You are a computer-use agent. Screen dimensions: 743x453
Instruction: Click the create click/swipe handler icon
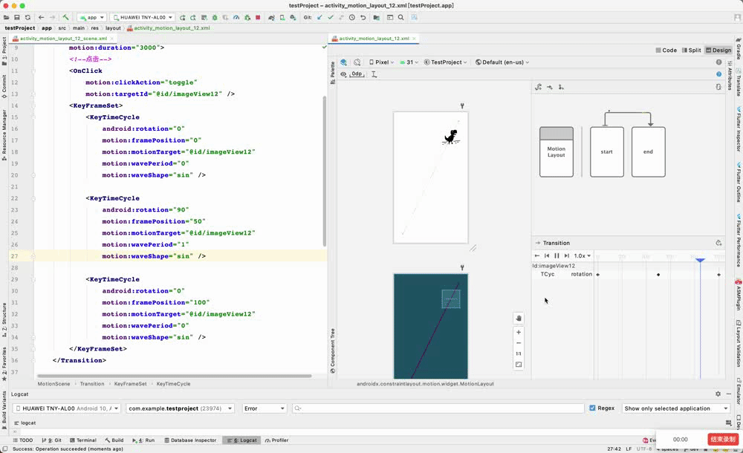click(561, 87)
